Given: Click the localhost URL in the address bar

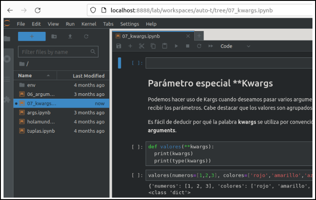Looking at the screenshot, I should (191, 10).
